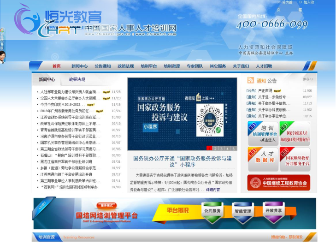Open 培训资源 navigation item
Image resolution: width=336 pixels, height=250 pixels.
(x=171, y=66)
